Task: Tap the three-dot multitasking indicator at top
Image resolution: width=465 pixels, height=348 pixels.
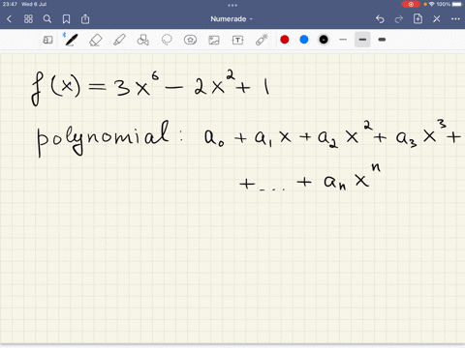Action: click(232, 5)
